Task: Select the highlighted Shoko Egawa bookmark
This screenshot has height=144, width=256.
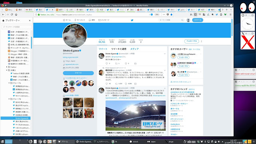Action: [16, 118]
